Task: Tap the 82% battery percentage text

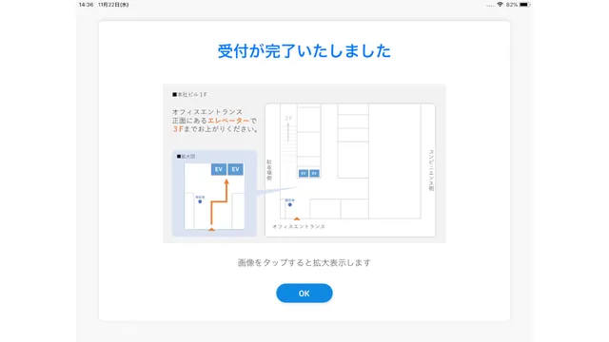Action: (x=512, y=5)
